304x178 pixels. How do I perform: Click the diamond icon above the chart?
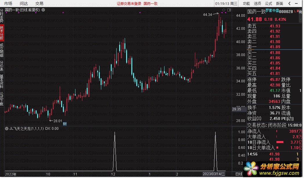tap(224, 10)
